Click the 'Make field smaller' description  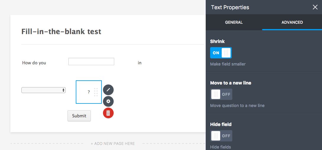[228, 64]
